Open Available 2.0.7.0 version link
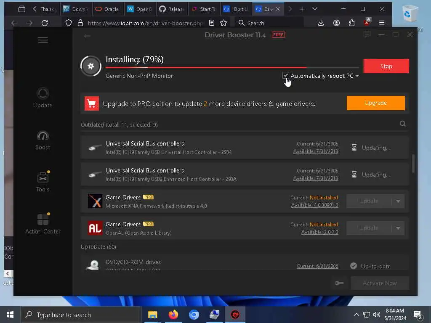The width and height of the screenshot is (431, 323). (319, 232)
